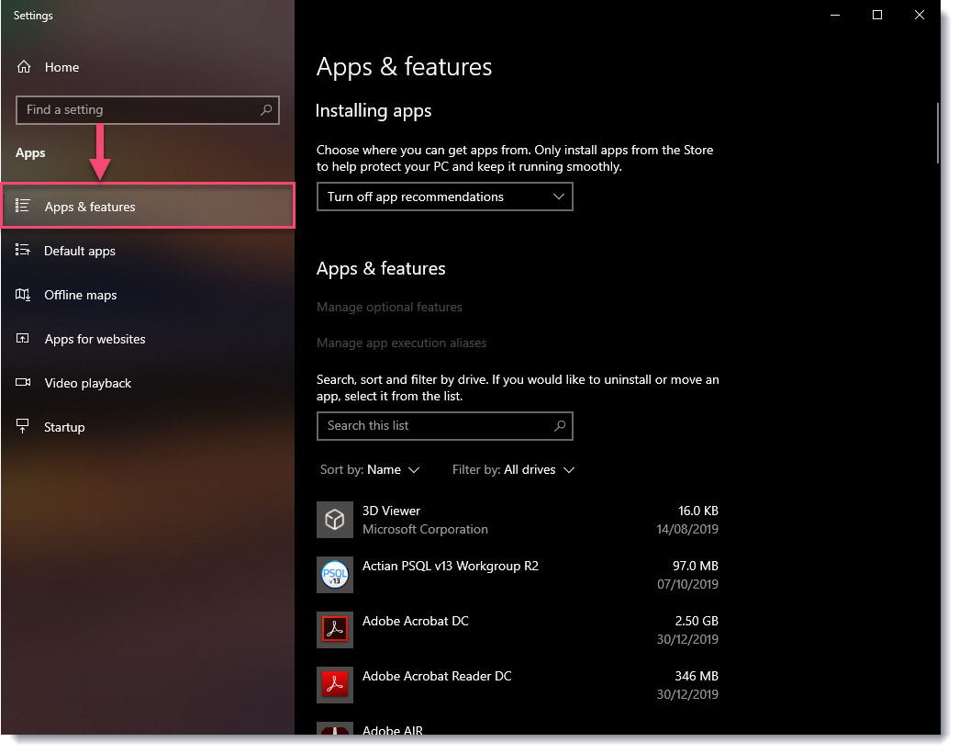Screen dimensions: 959x753
Task: Focus the Search this list field
Action: click(445, 426)
